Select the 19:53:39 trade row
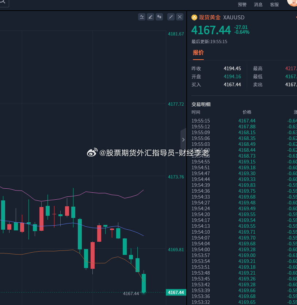 coord(244,290)
